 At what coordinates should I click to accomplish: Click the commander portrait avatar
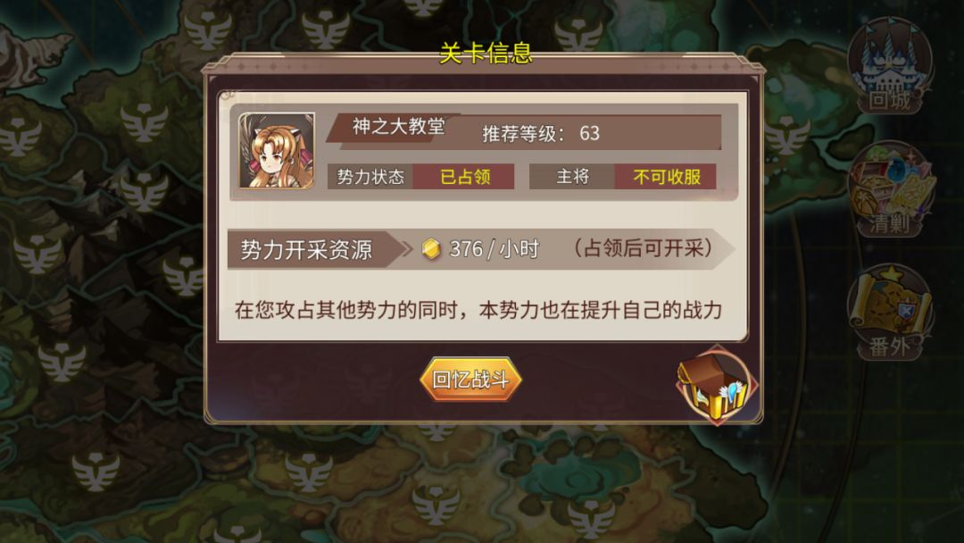(277, 151)
